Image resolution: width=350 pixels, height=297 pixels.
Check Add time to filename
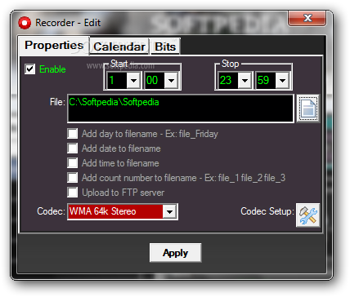73,163
